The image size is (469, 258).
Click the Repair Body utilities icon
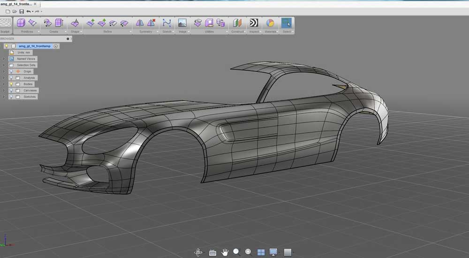point(220,23)
